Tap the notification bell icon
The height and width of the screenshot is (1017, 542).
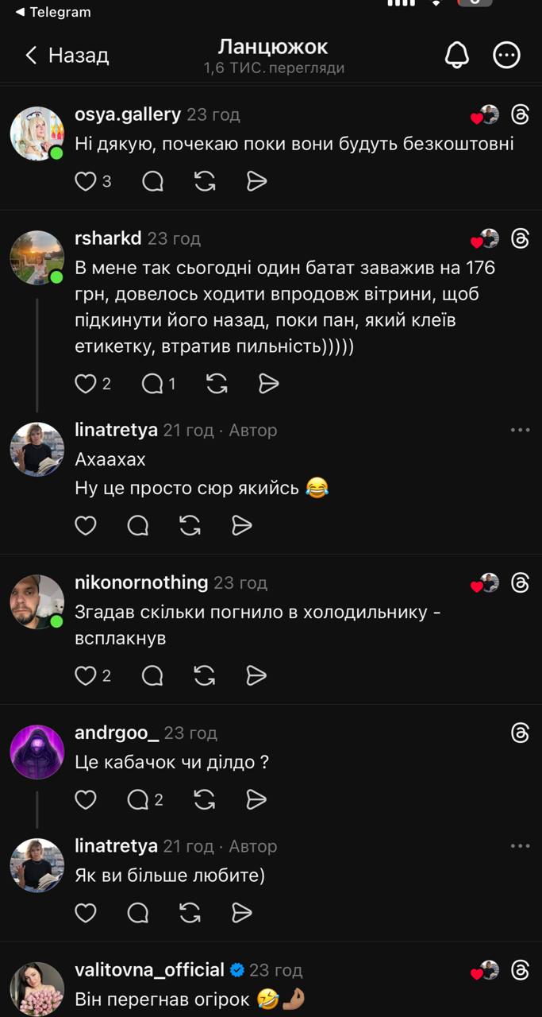456,55
